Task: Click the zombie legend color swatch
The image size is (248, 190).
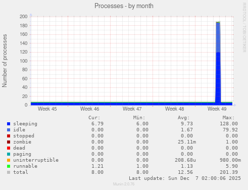Action: tap(9, 142)
